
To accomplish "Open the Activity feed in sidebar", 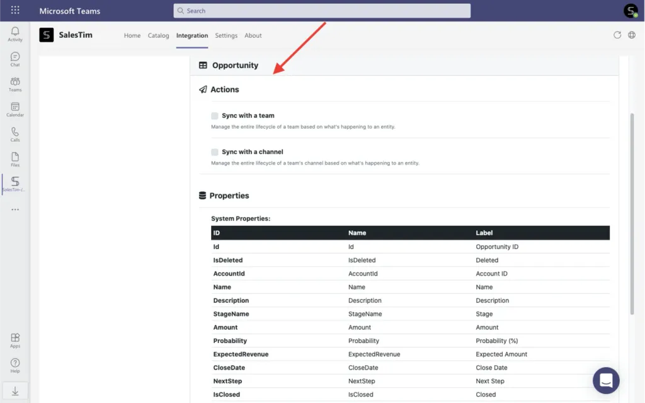I will [x=15, y=34].
